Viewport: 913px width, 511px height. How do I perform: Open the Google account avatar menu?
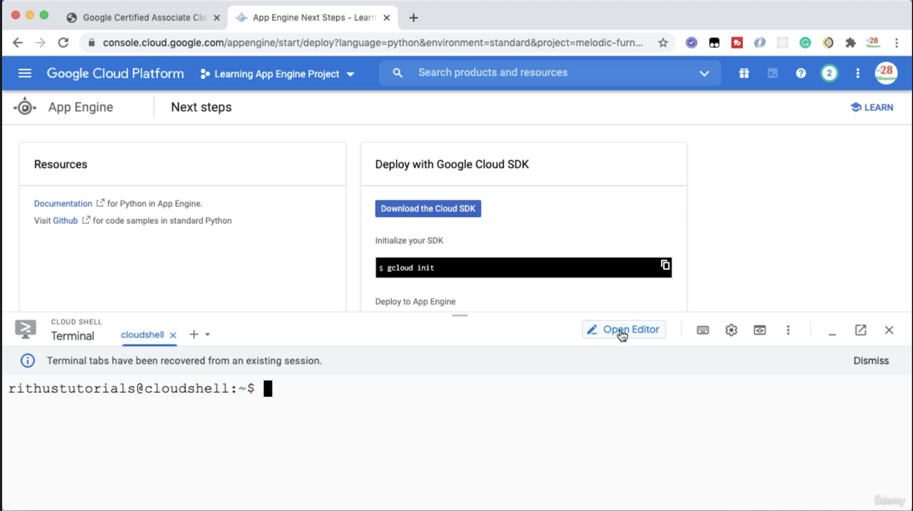tap(886, 73)
